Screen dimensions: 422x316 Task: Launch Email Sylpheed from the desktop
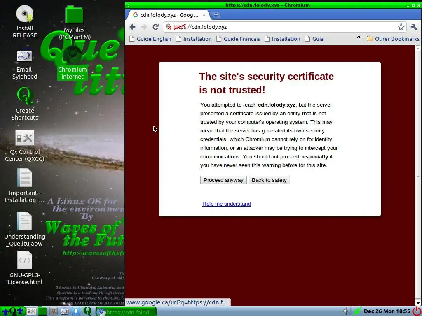pyautogui.click(x=24, y=64)
